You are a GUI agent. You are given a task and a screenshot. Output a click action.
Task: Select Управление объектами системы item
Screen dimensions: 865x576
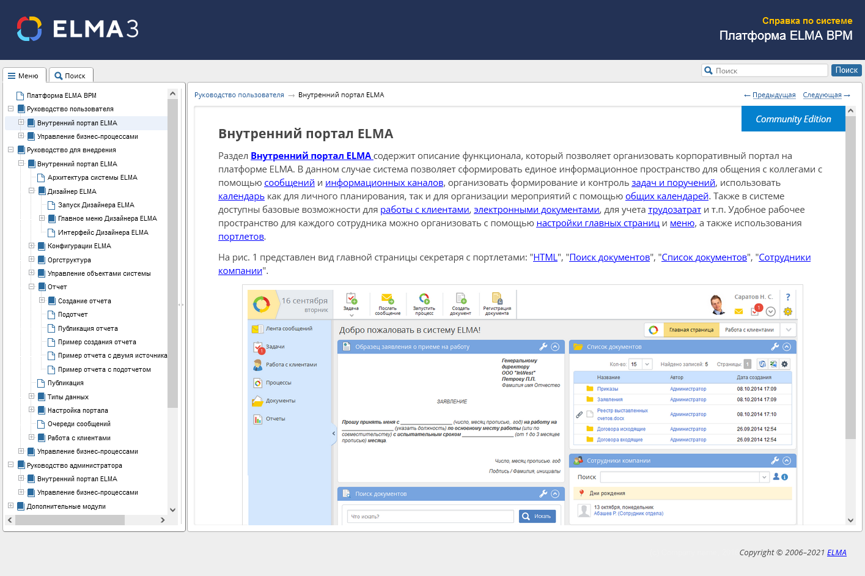tap(99, 273)
